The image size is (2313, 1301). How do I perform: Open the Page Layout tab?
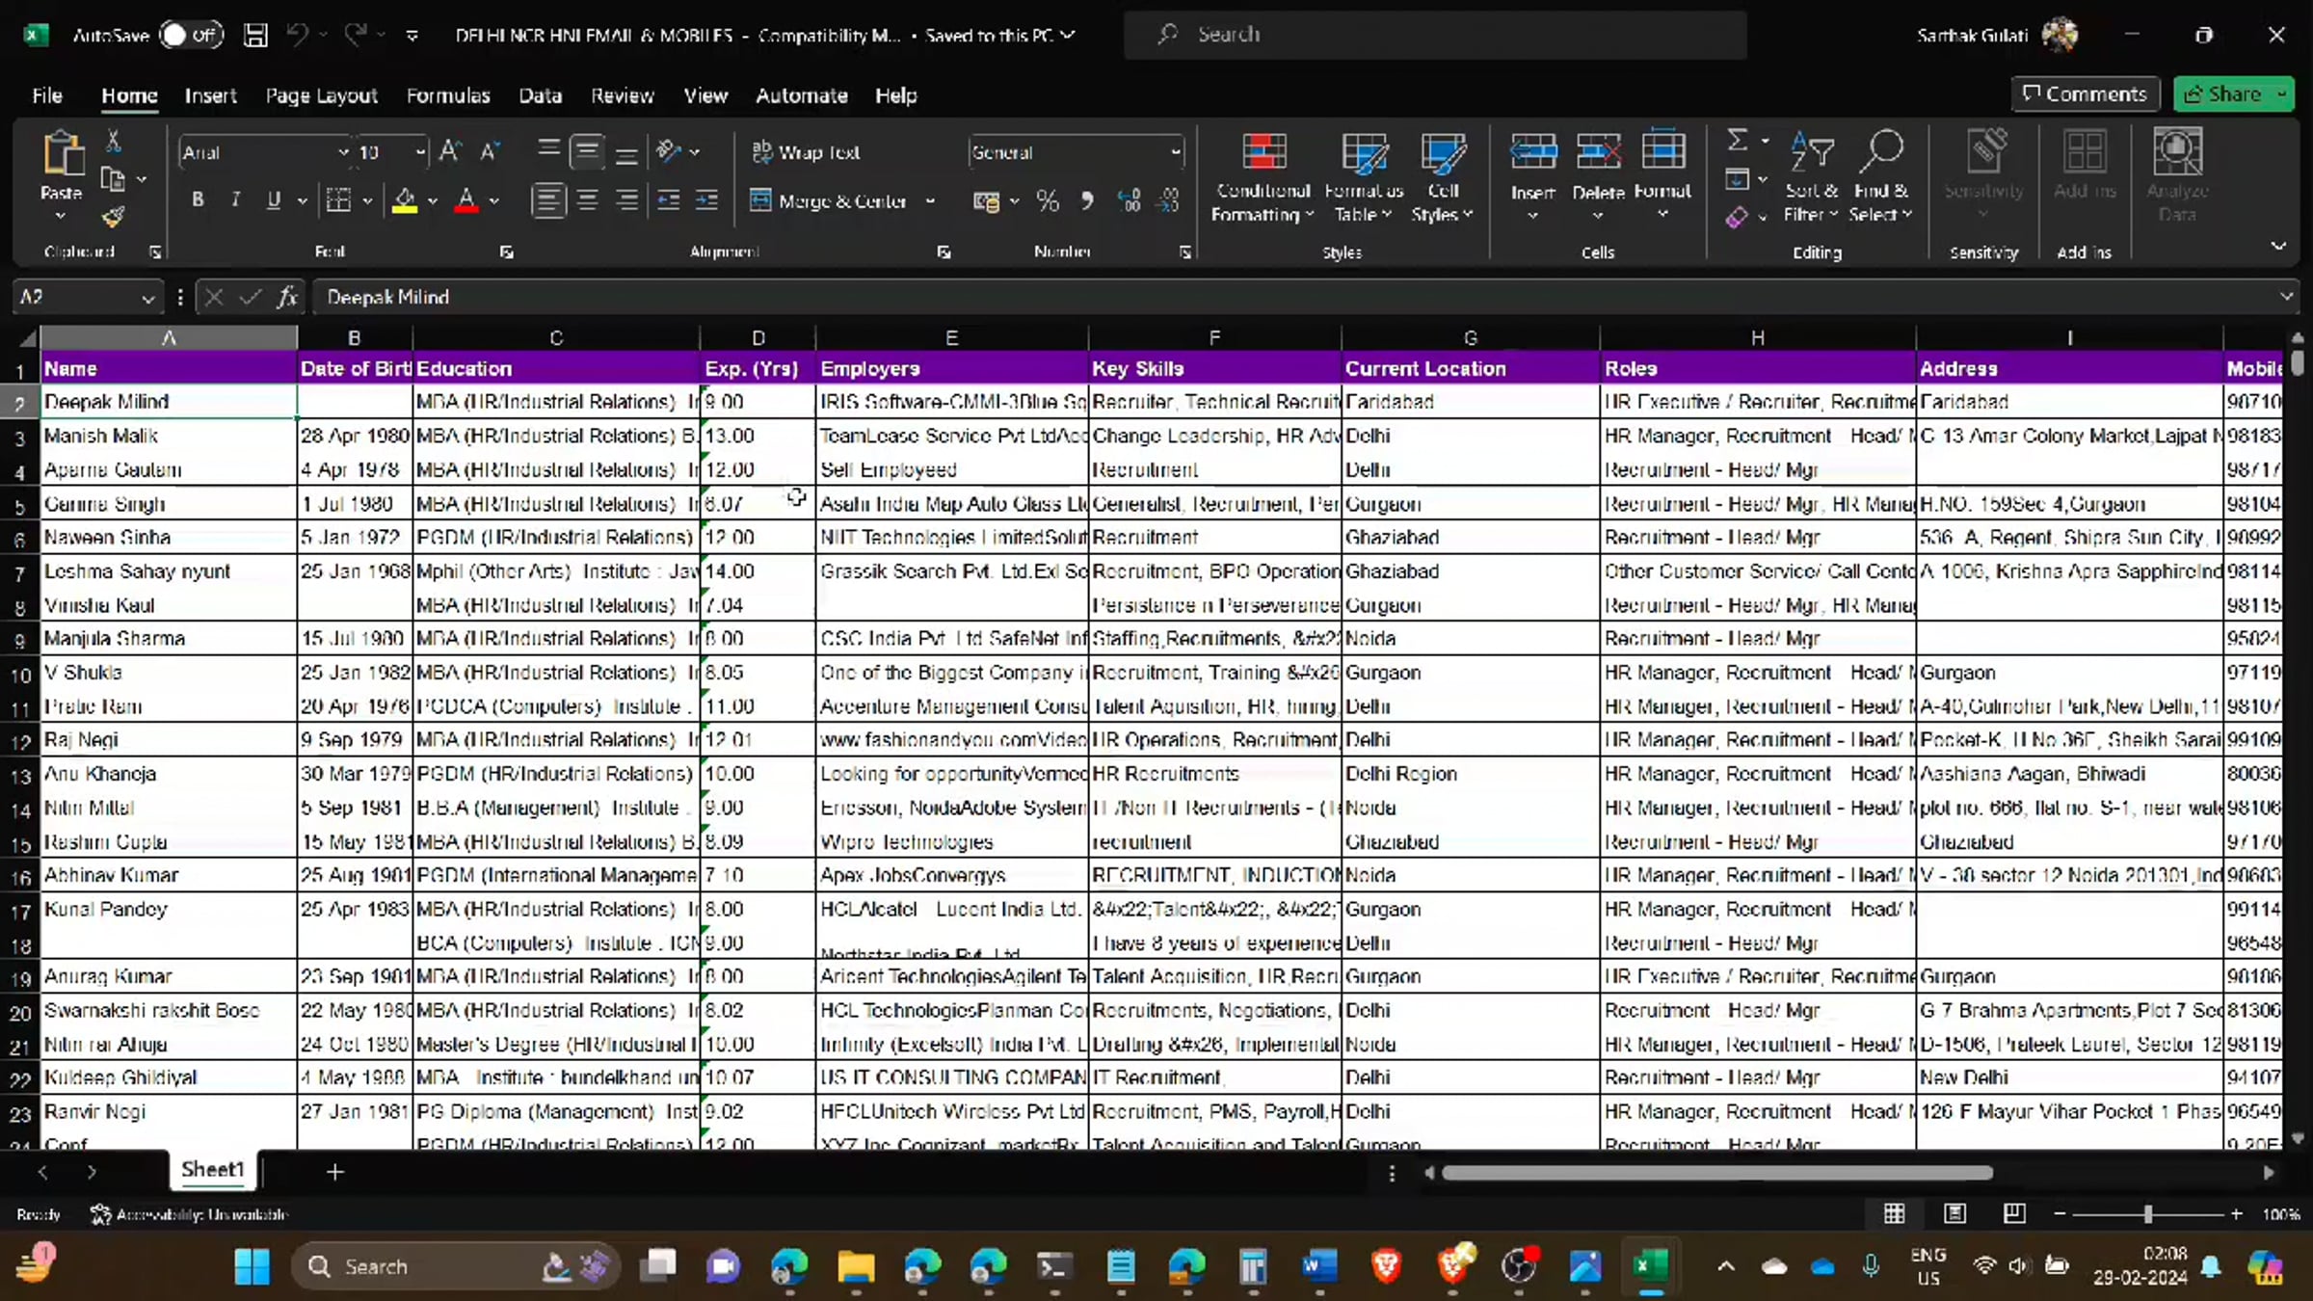pyautogui.click(x=321, y=95)
